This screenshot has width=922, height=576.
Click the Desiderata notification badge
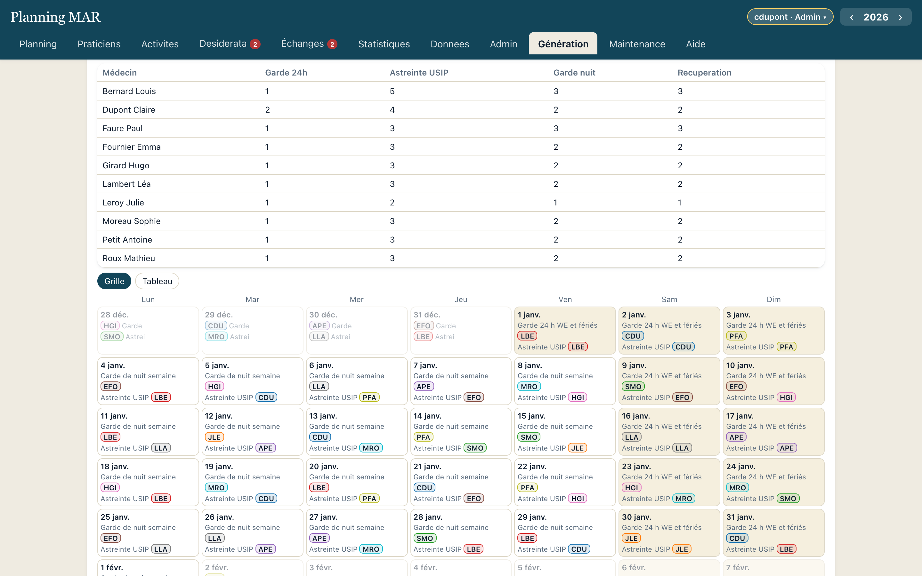tap(255, 44)
